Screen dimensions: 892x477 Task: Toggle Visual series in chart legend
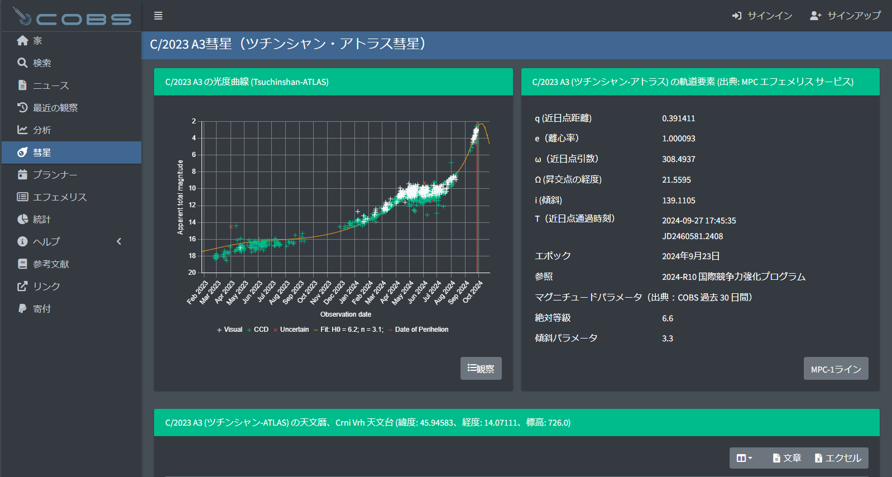pos(229,330)
